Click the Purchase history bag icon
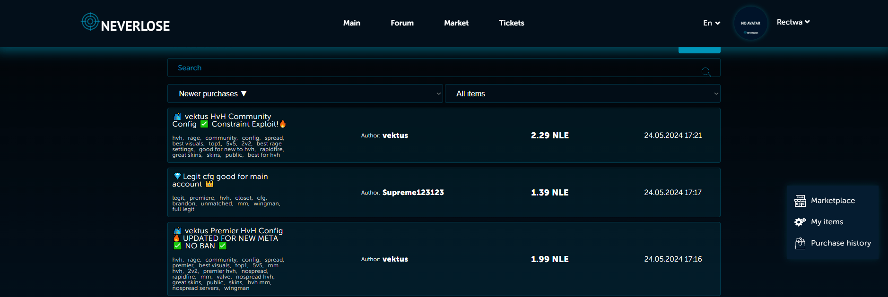This screenshot has height=297, width=888. 800,243
